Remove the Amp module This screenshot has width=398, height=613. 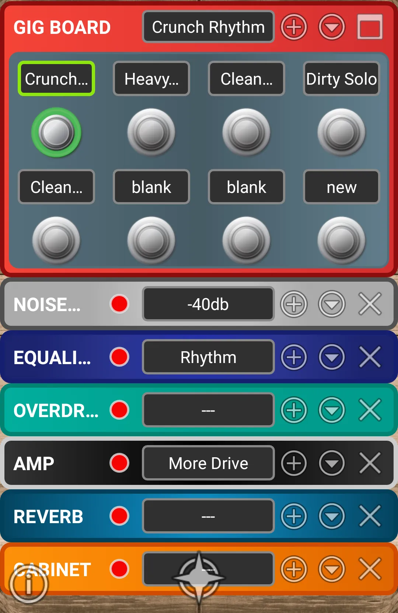tap(370, 463)
